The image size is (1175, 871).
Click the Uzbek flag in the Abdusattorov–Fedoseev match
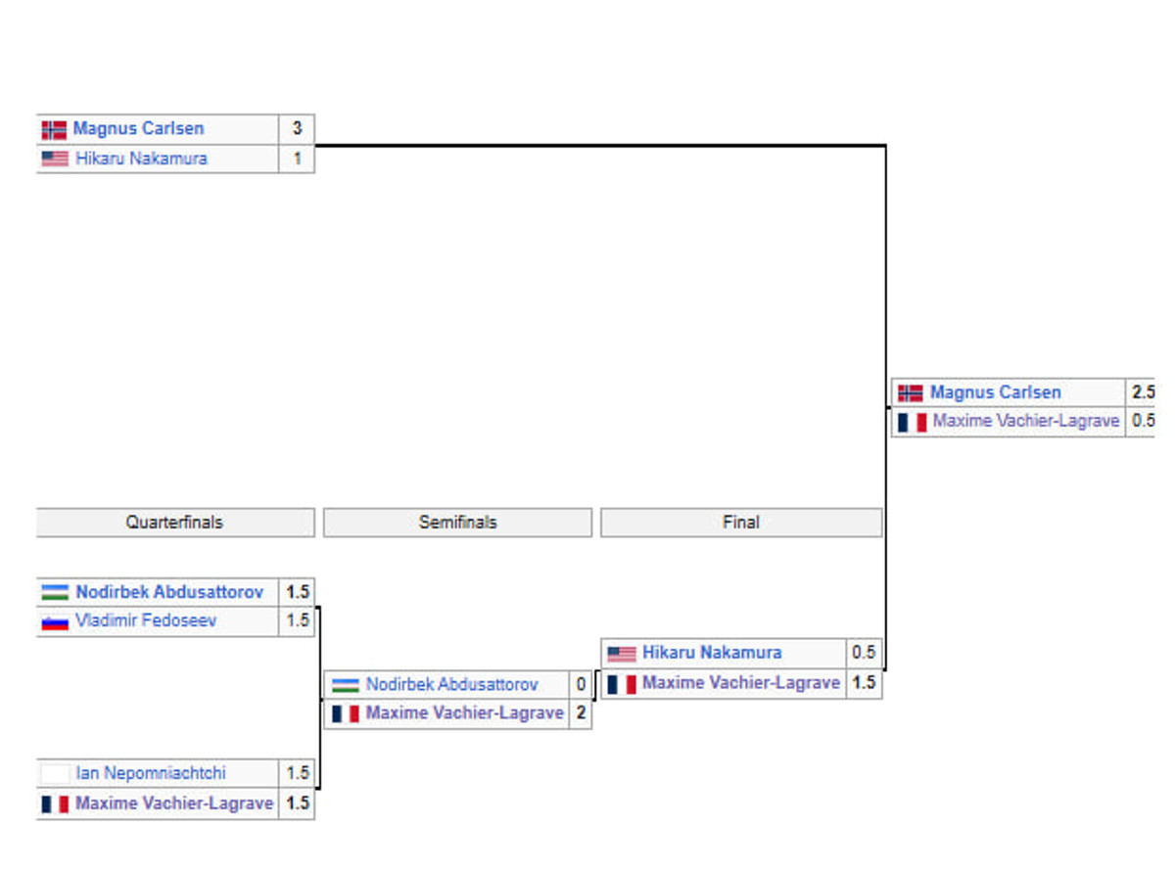tap(55, 592)
